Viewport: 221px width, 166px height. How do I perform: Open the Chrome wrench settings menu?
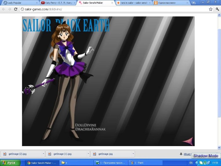click(x=218, y=9)
